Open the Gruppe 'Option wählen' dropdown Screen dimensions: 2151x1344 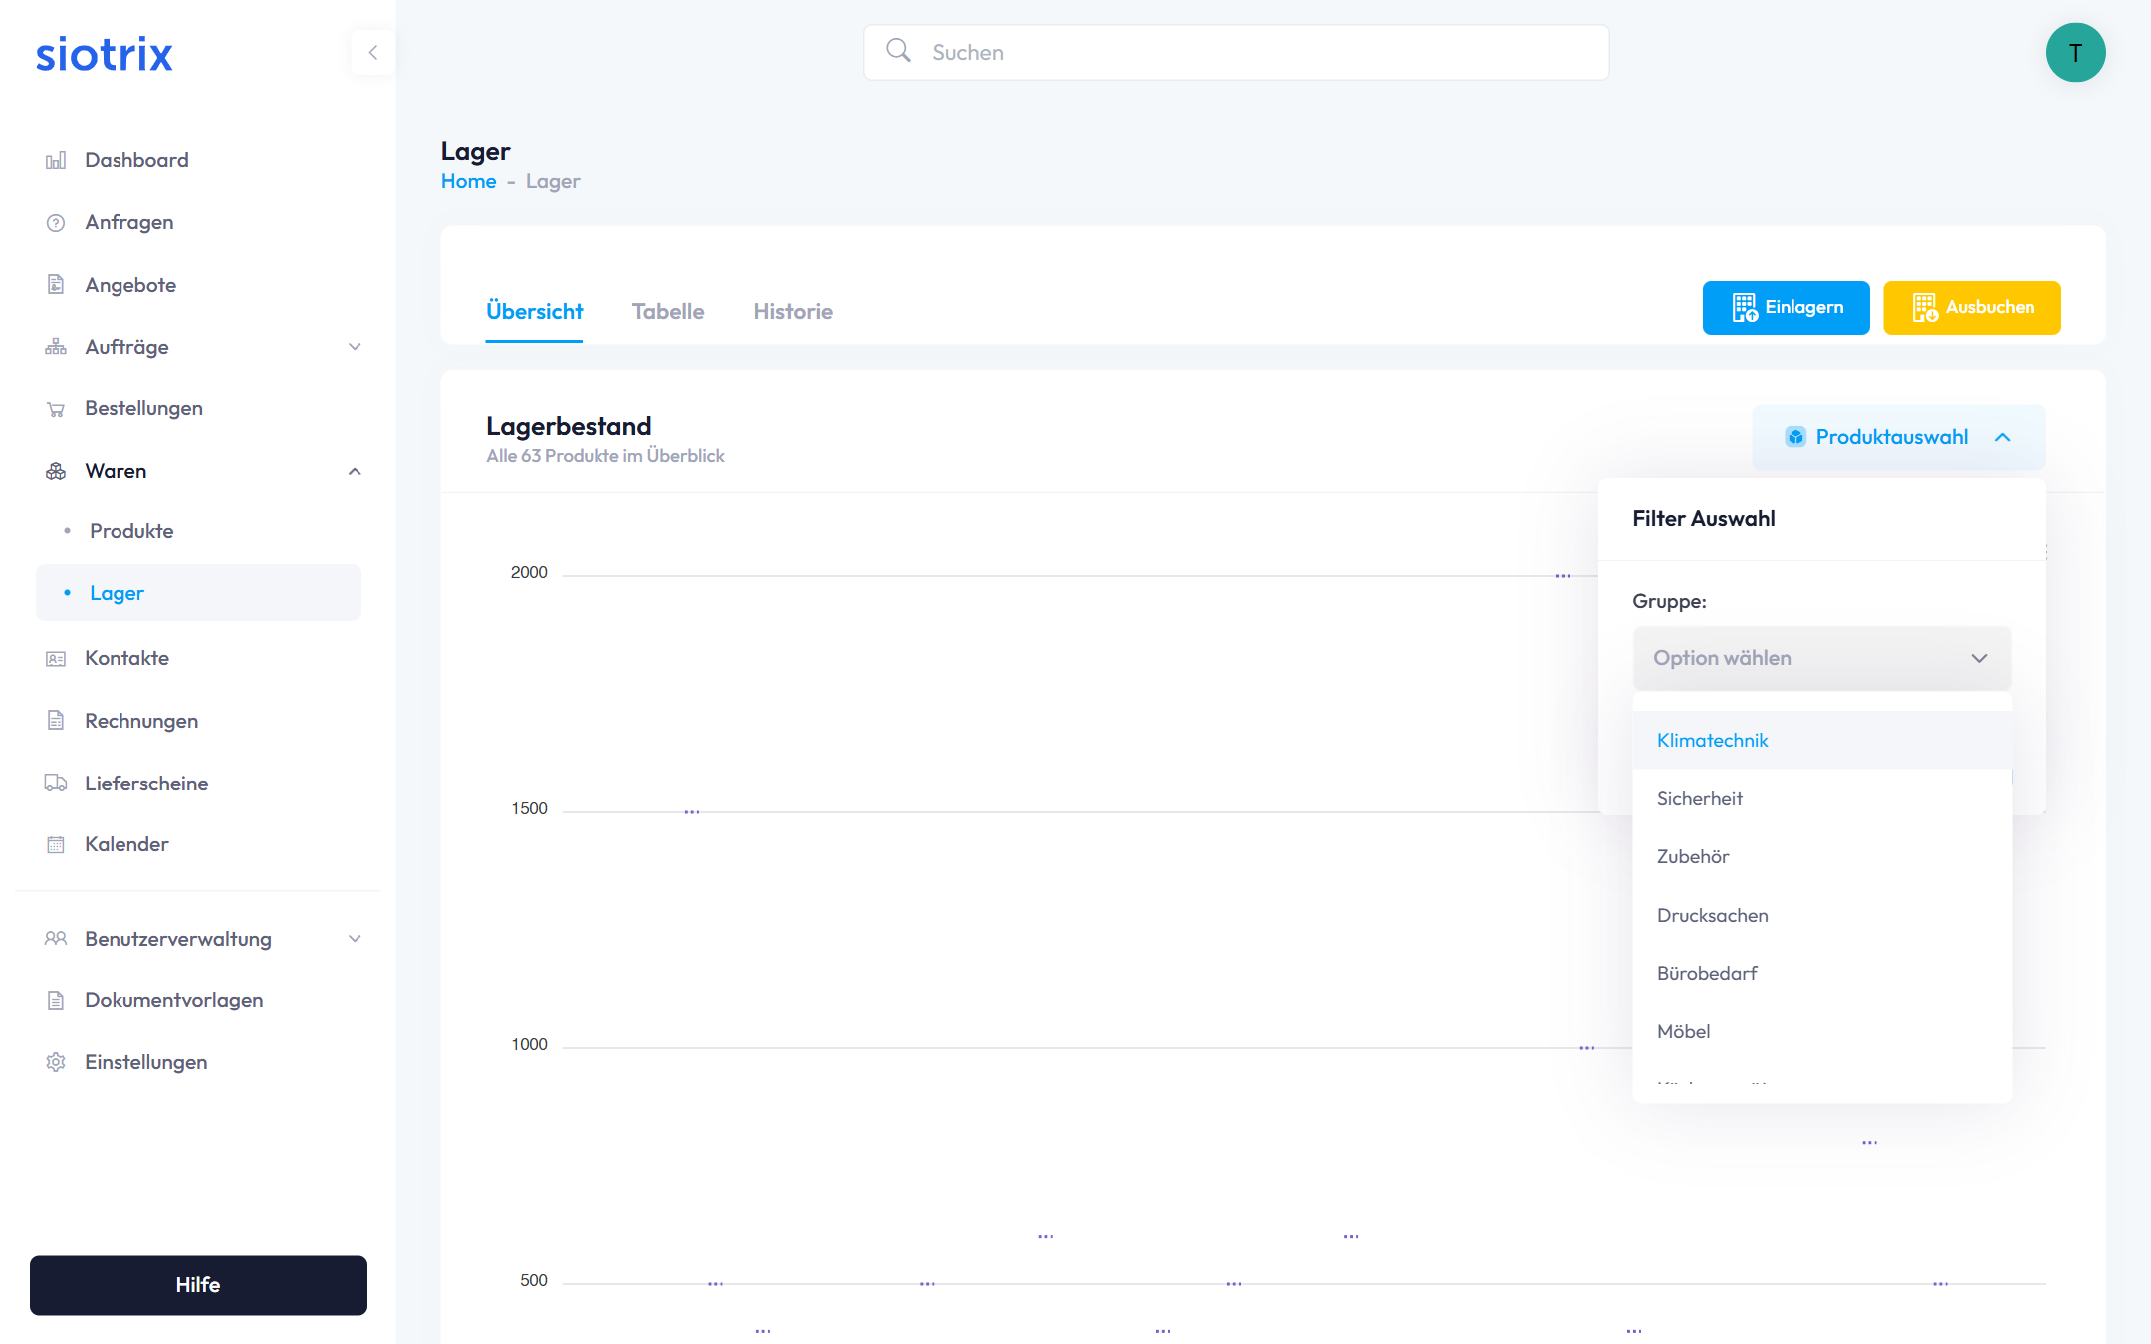[1820, 658]
